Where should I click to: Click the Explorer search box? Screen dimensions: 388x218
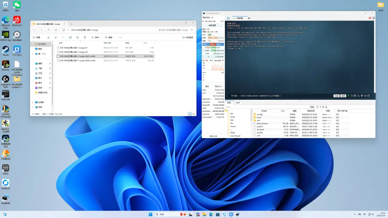coord(175,30)
